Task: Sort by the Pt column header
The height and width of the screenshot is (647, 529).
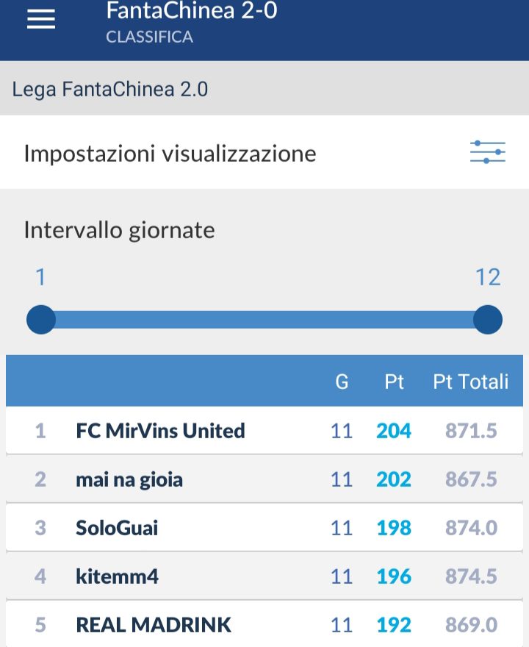Action: (x=394, y=382)
